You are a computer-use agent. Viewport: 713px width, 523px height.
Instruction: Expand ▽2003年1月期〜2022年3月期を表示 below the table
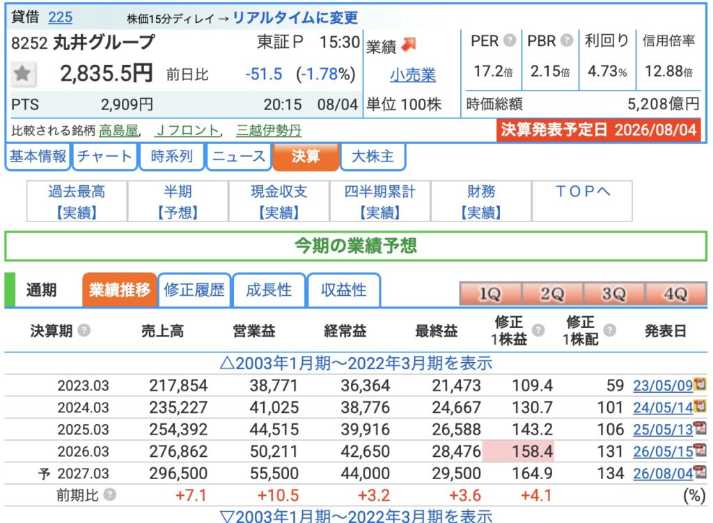point(356,516)
